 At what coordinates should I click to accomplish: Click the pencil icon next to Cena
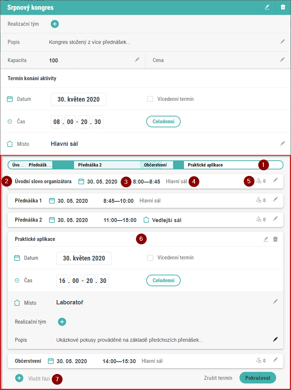click(x=282, y=60)
